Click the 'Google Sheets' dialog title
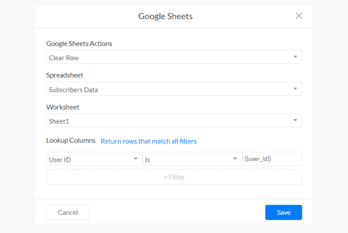Screen dimensions: 348x233 point(165,16)
